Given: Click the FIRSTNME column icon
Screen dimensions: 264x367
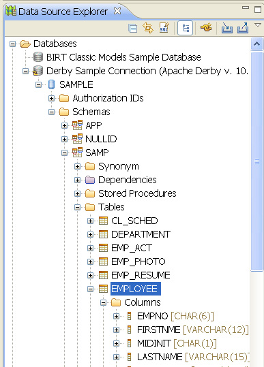Looking at the screenshot, I should click(129, 330).
